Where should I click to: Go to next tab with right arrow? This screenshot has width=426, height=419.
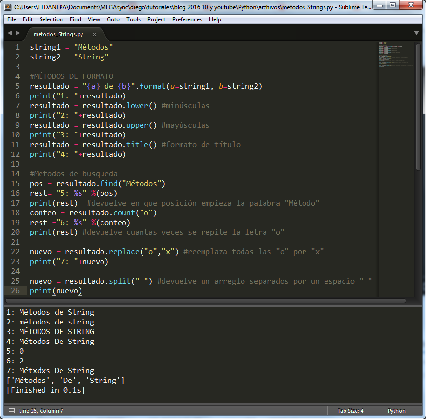[x=18, y=33]
